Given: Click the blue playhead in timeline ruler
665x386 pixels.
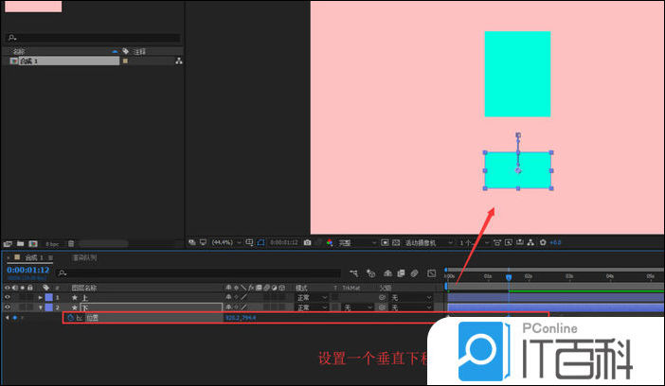Looking at the screenshot, I should (x=509, y=277).
